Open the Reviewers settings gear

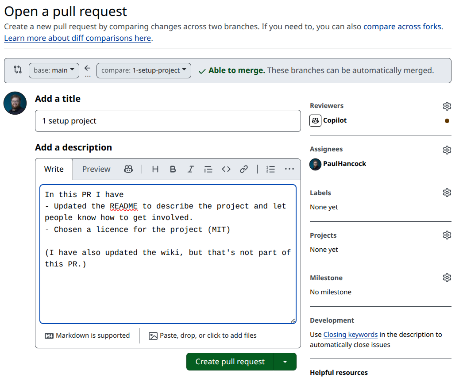click(447, 106)
